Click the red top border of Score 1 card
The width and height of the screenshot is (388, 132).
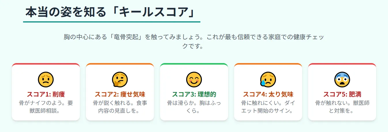(x=46, y=64)
